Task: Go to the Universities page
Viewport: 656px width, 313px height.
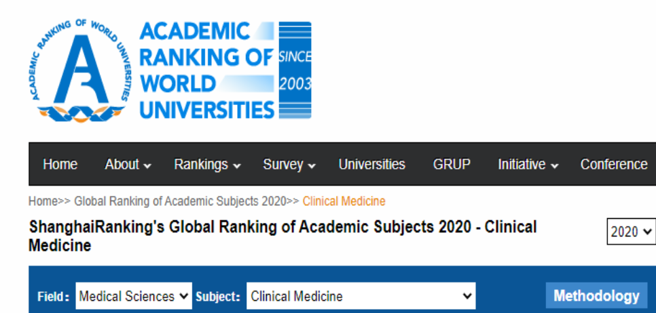Action: 372,164
